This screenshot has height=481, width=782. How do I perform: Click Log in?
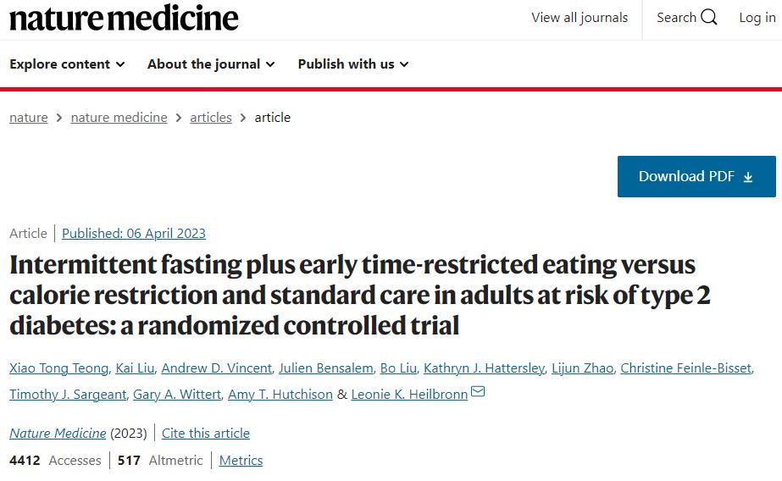[x=757, y=18]
